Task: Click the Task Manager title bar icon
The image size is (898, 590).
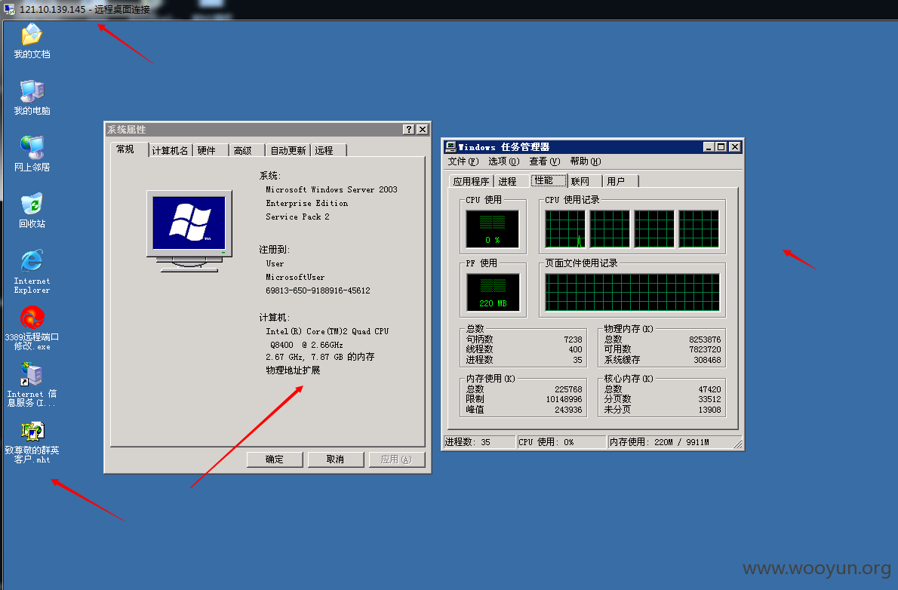Action: coord(451,146)
